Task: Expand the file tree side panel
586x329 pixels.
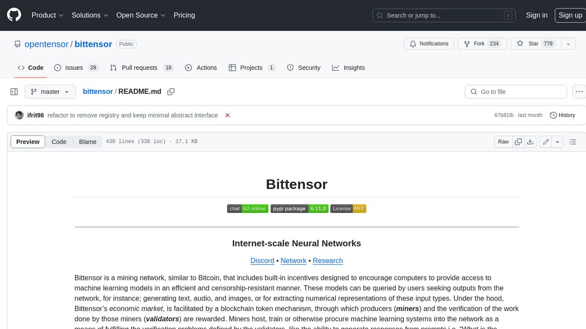Action: 14,92
